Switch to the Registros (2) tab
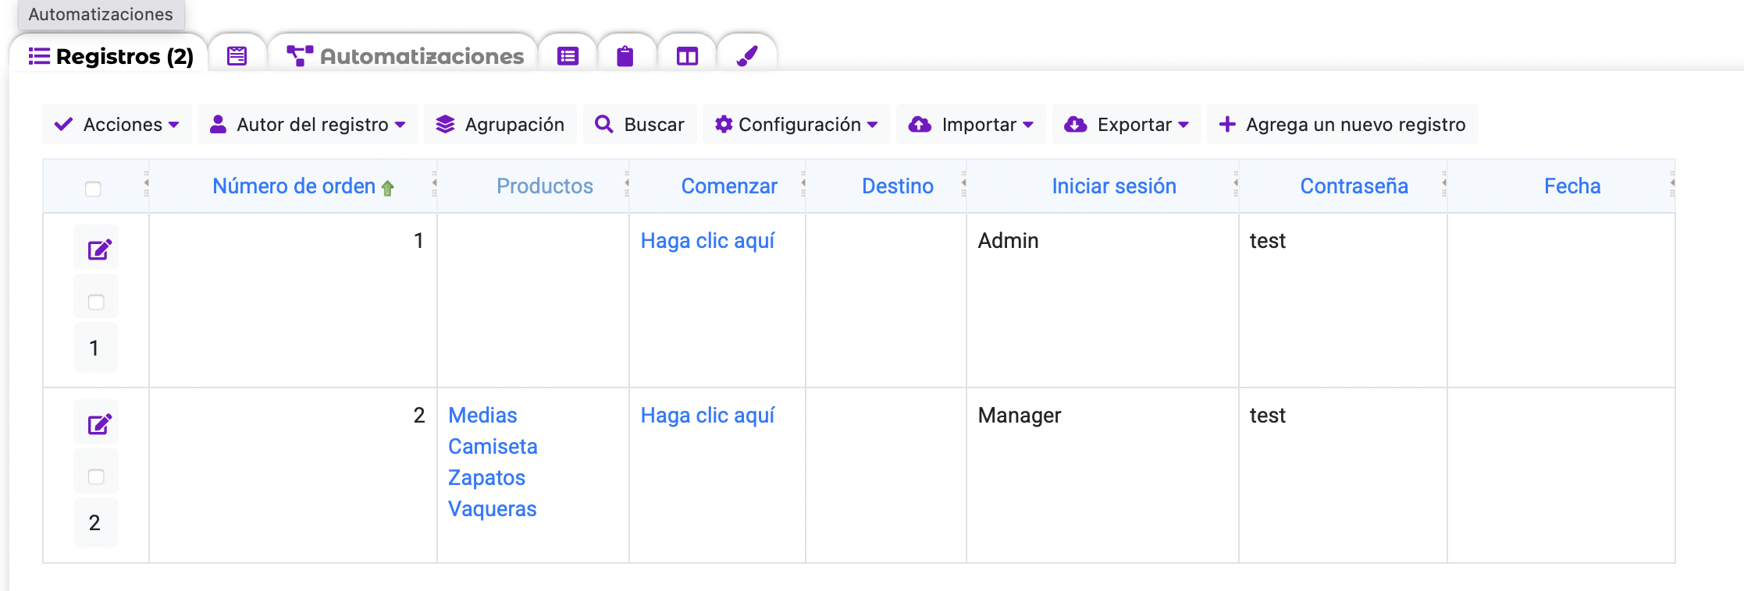The image size is (1744, 591). pyautogui.click(x=110, y=56)
